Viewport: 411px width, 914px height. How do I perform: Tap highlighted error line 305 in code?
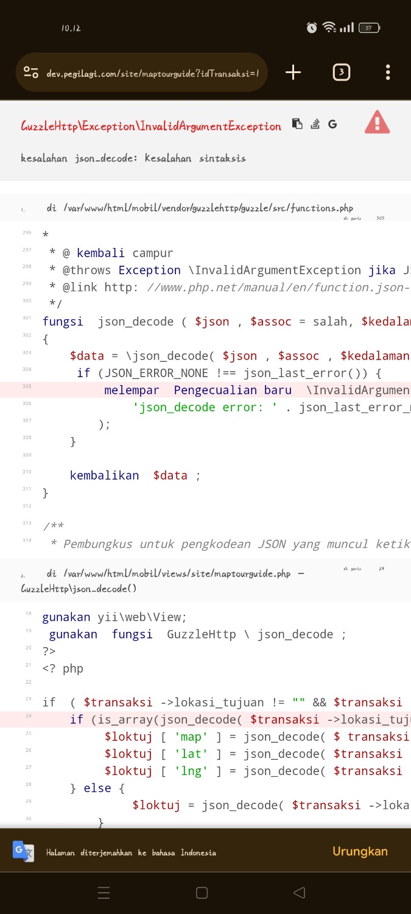pyautogui.click(x=244, y=390)
